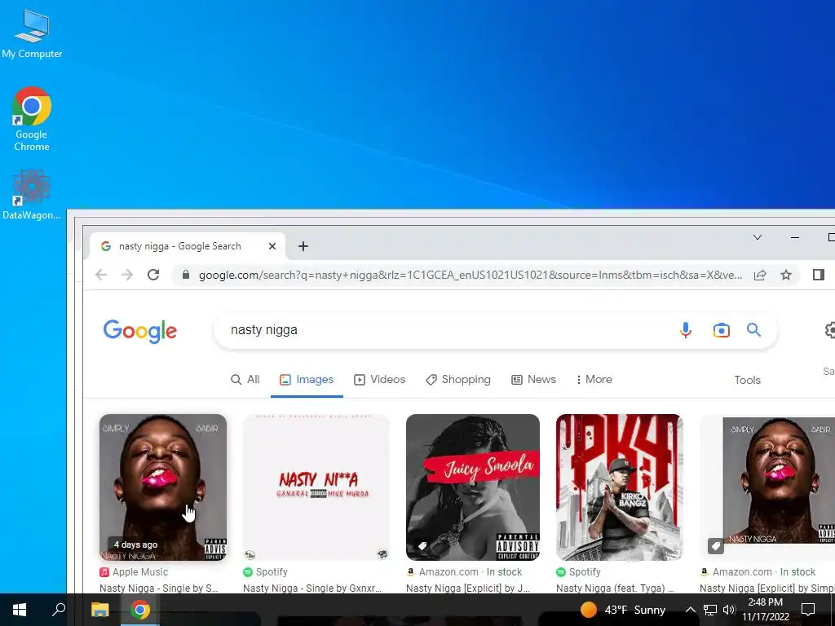Expand the More search options menu
Viewport: 835px width, 626px height.
coord(594,380)
